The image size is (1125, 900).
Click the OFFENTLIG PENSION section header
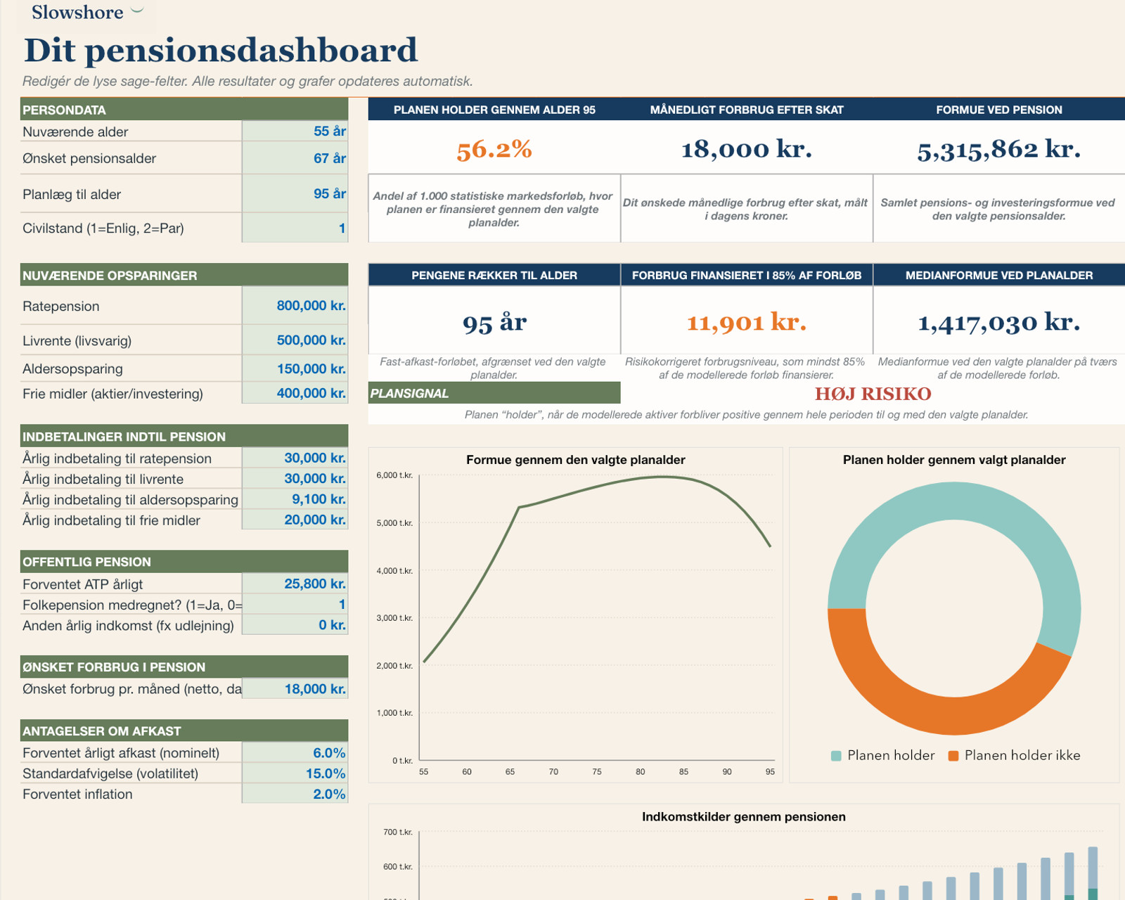coord(184,562)
